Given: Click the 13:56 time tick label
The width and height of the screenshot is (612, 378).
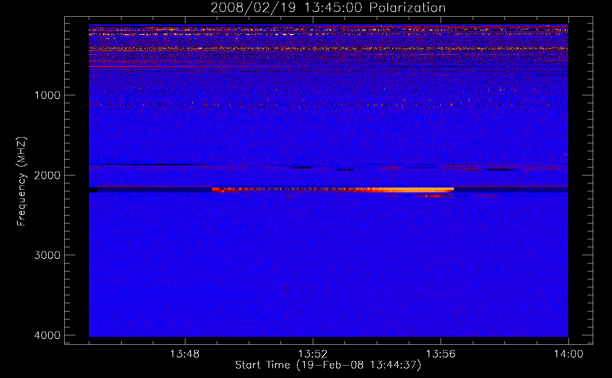Looking at the screenshot, I should coord(440,354).
